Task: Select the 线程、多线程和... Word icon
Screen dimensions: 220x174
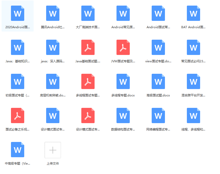Action: 193,115
